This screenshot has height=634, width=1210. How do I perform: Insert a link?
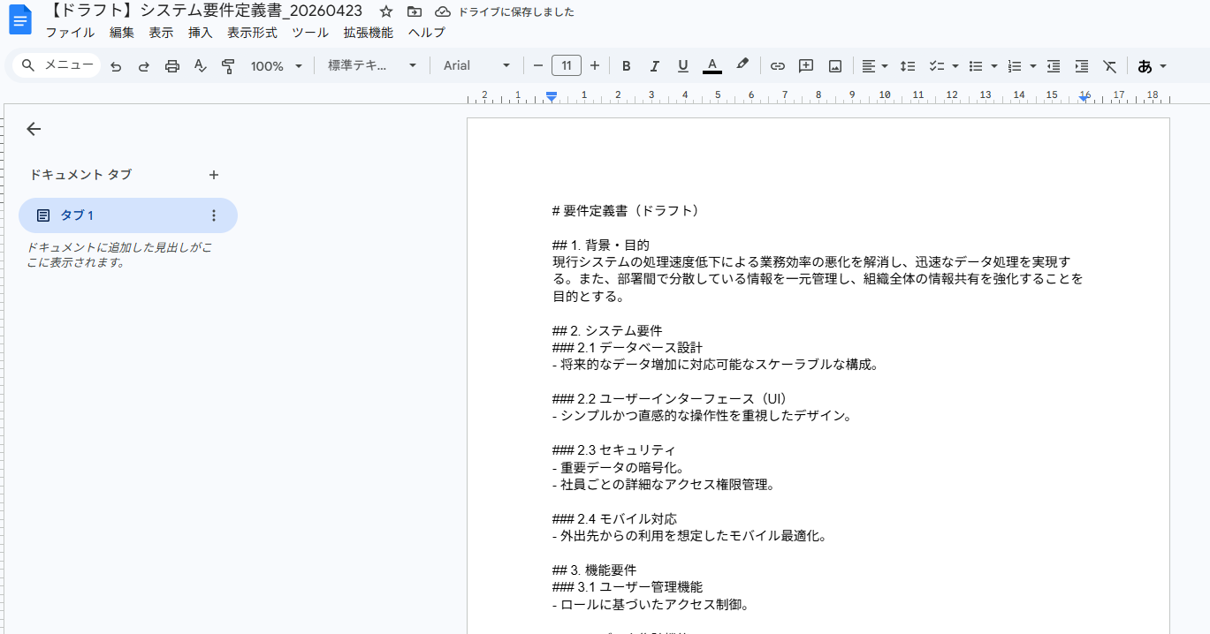pyautogui.click(x=778, y=66)
